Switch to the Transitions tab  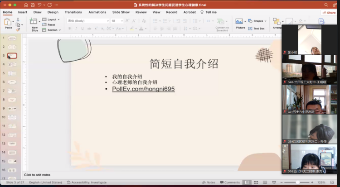point(73,12)
